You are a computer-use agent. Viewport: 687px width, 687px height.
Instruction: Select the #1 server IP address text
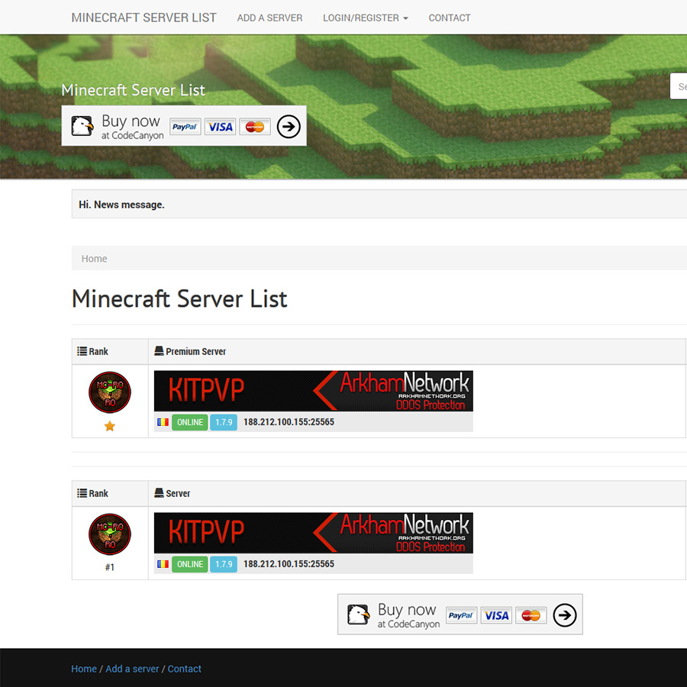point(289,564)
